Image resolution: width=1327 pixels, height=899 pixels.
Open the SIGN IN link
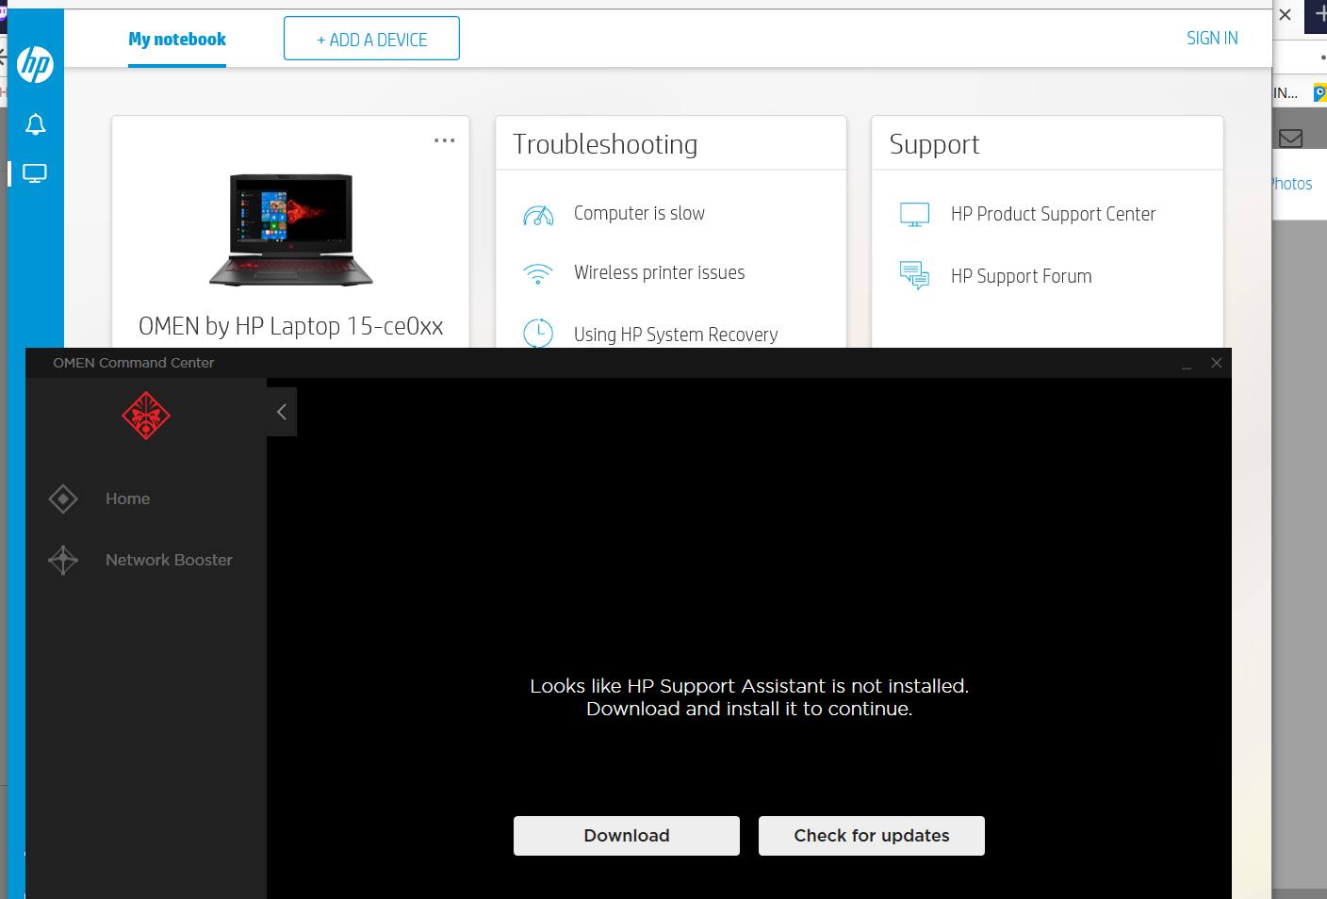pyautogui.click(x=1212, y=38)
